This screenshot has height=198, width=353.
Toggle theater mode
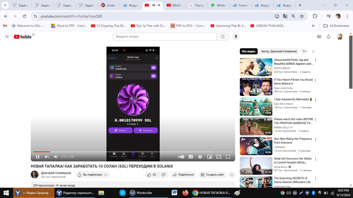pyautogui.click(x=219, y=156)
